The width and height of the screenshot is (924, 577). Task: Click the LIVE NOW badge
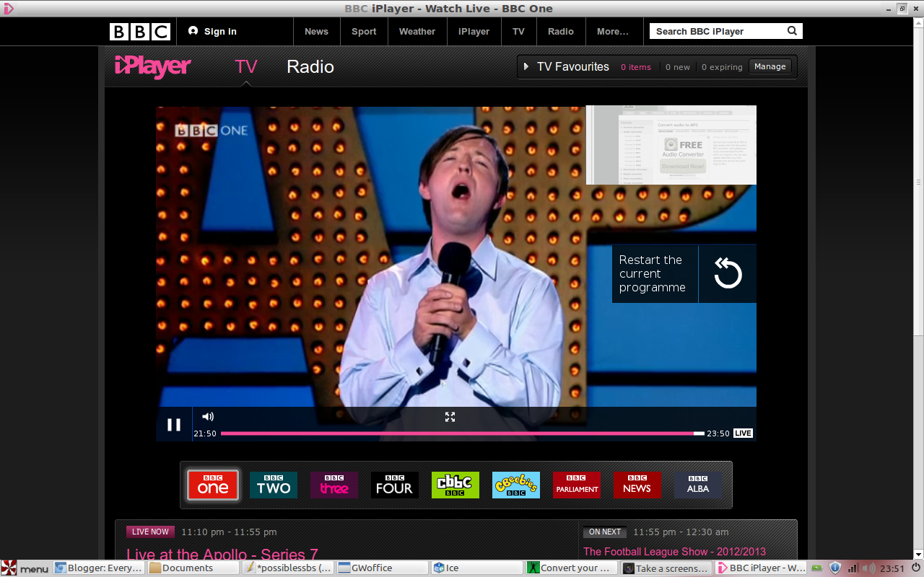coord(150,532)
